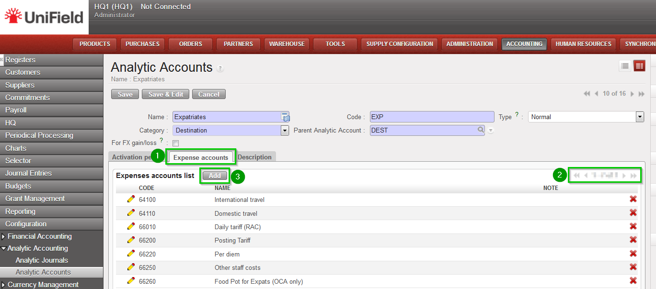Screen dimensions: 656x289
Task: Click into the Code field containing EXP
Action: click(x=431, y=117)
